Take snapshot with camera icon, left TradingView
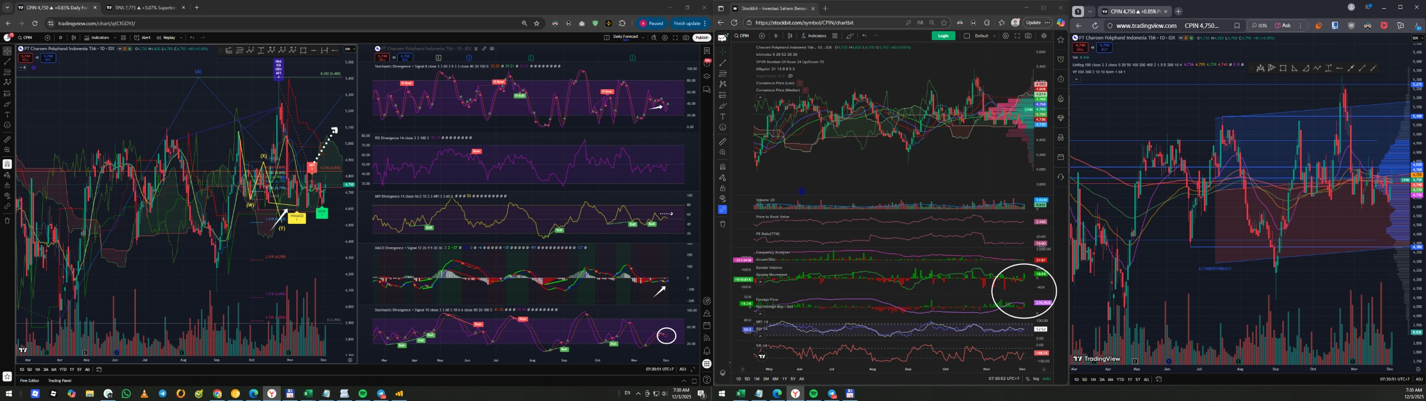 point(686,37)
